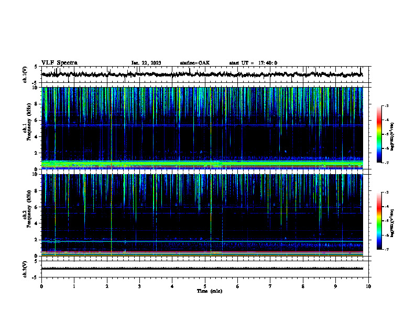Click the VLF Spectra title text
Screen dimensions: 415x321
59,63
